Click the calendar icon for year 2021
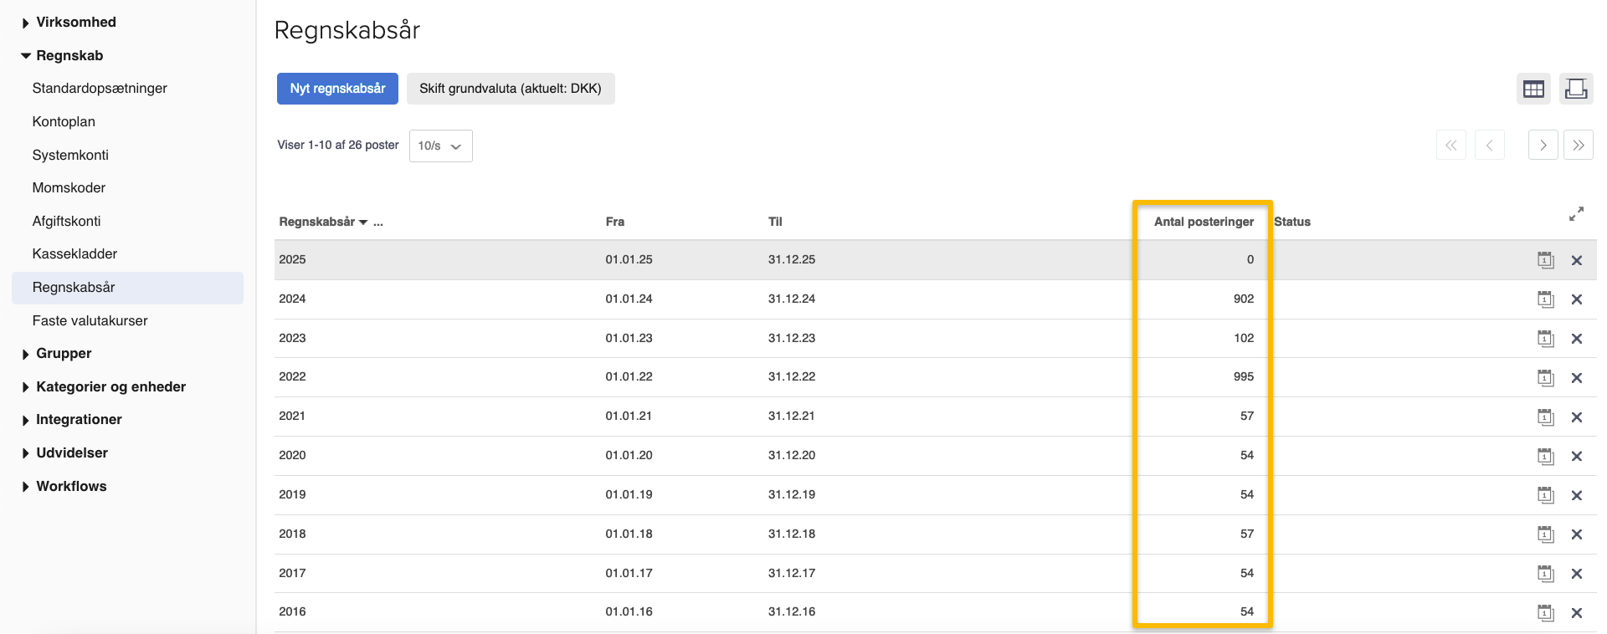 point(1545,417)
